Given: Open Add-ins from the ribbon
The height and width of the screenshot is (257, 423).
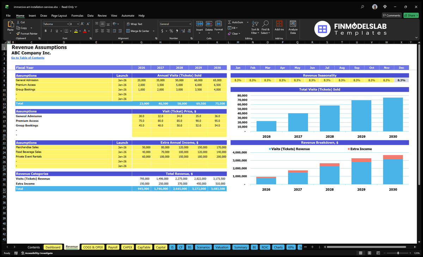Looking at the screenshot, I should click(279, 26).
